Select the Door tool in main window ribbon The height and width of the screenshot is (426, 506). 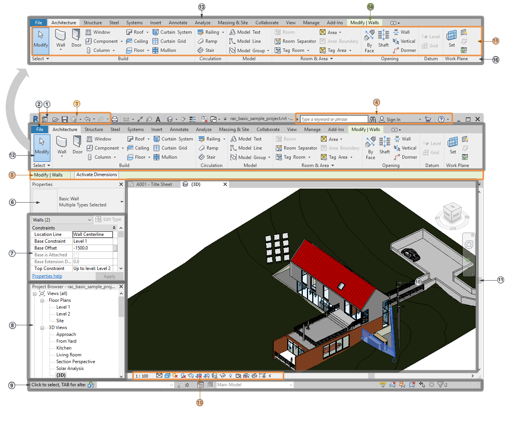pos(78,145)
